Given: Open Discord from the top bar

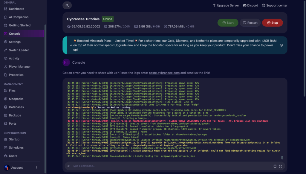Looking at the screenshot, I should 250,5.
